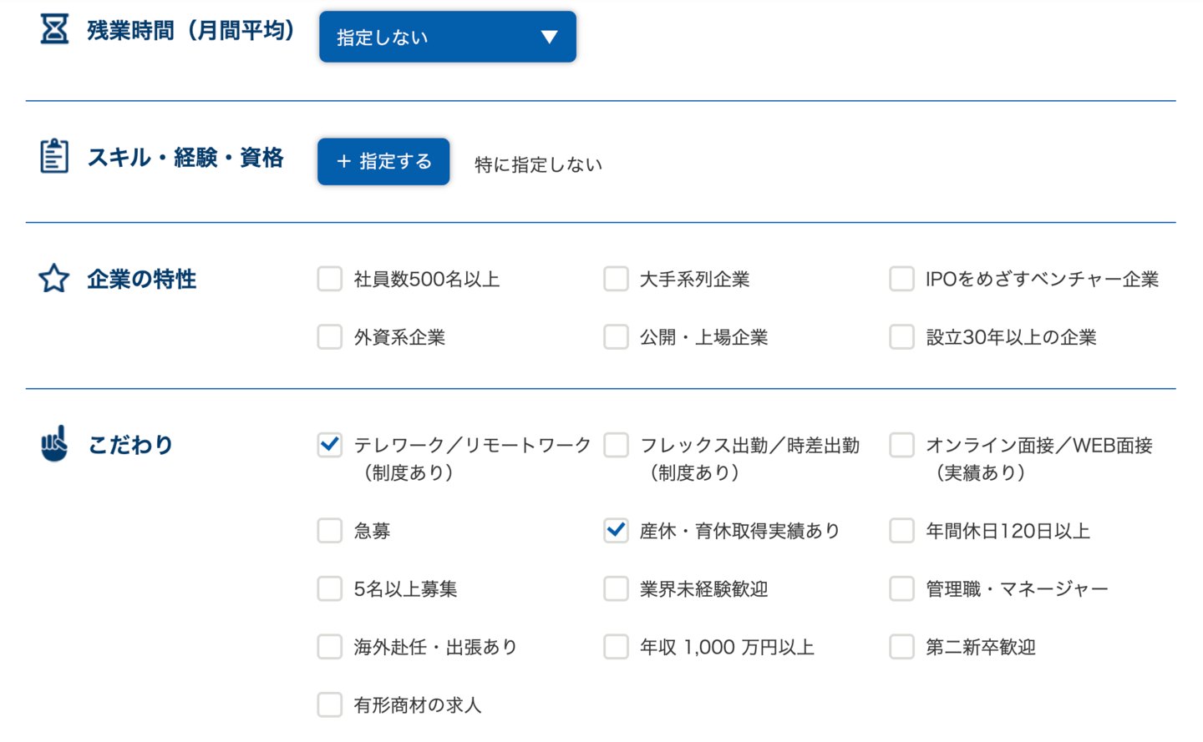Check オンライン面接／WEB面接（実績あり）
Image resolution: width=1203 pixels, height=742 pixels.
coord(901,445)
